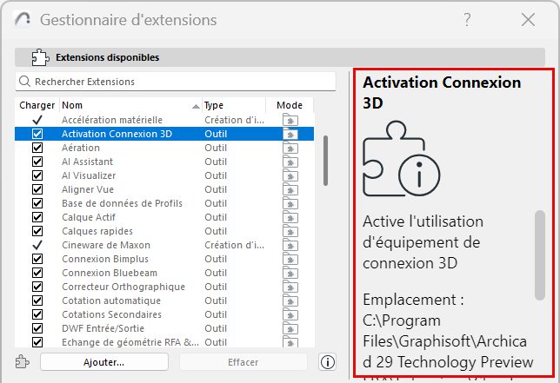Disable the Cotation automatique checkbox
Image resolution: width=560 pixels, height=383 pixels.
pyautogui.click(x=37, y=300)
